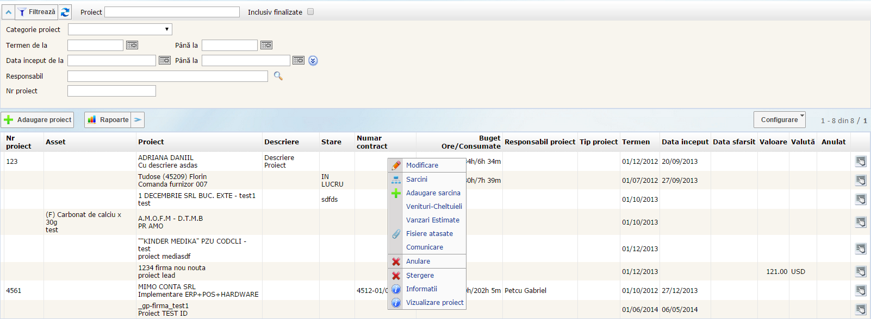
Task: Toggle the Inclusiv finalizate checkbox
Action: (x=310, y=11)
